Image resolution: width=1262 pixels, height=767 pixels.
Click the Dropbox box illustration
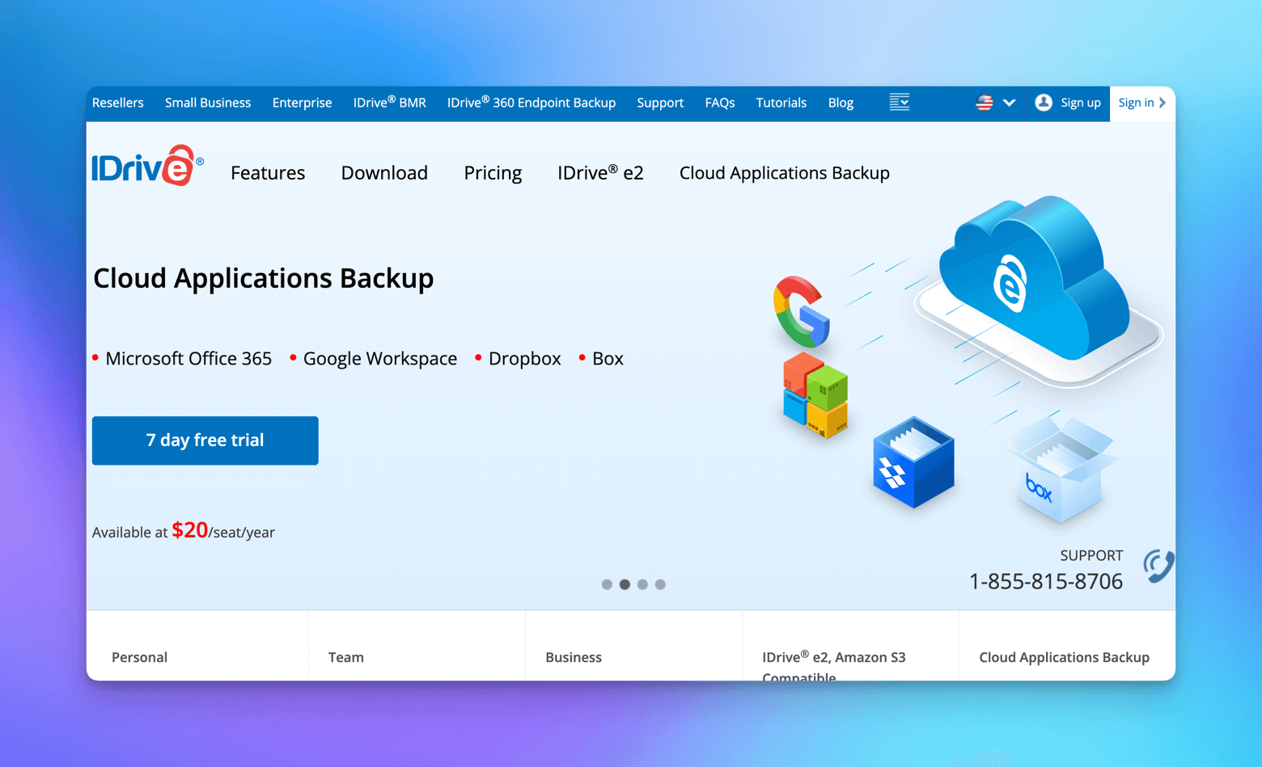tap(913, 461)
